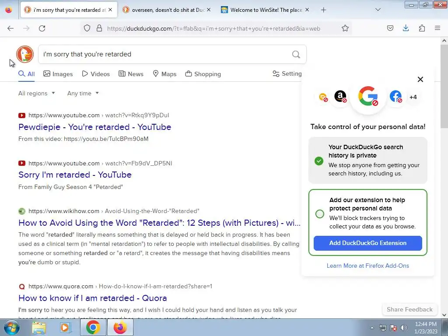Reload the page with the refresh icon
This screenshot has height=336, width=448.
42,28
